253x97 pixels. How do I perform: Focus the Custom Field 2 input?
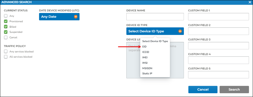coord(218,31)
